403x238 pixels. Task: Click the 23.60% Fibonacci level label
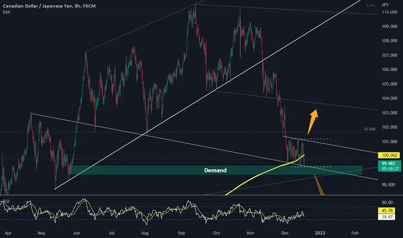pyautogui.click(x=370, y=129)
